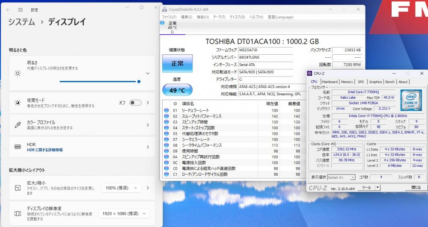The height and width of the screenshot is (227, 428).
Task: Click the night light icon
Action: (18, 103)
